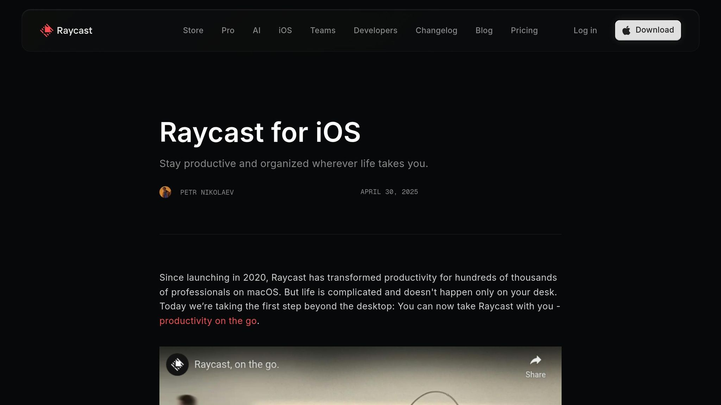Image resolution: width=721 pixels, height=405 pixels.
Task: Open the Store page in the nav
Action: click(x=193, y=31)
